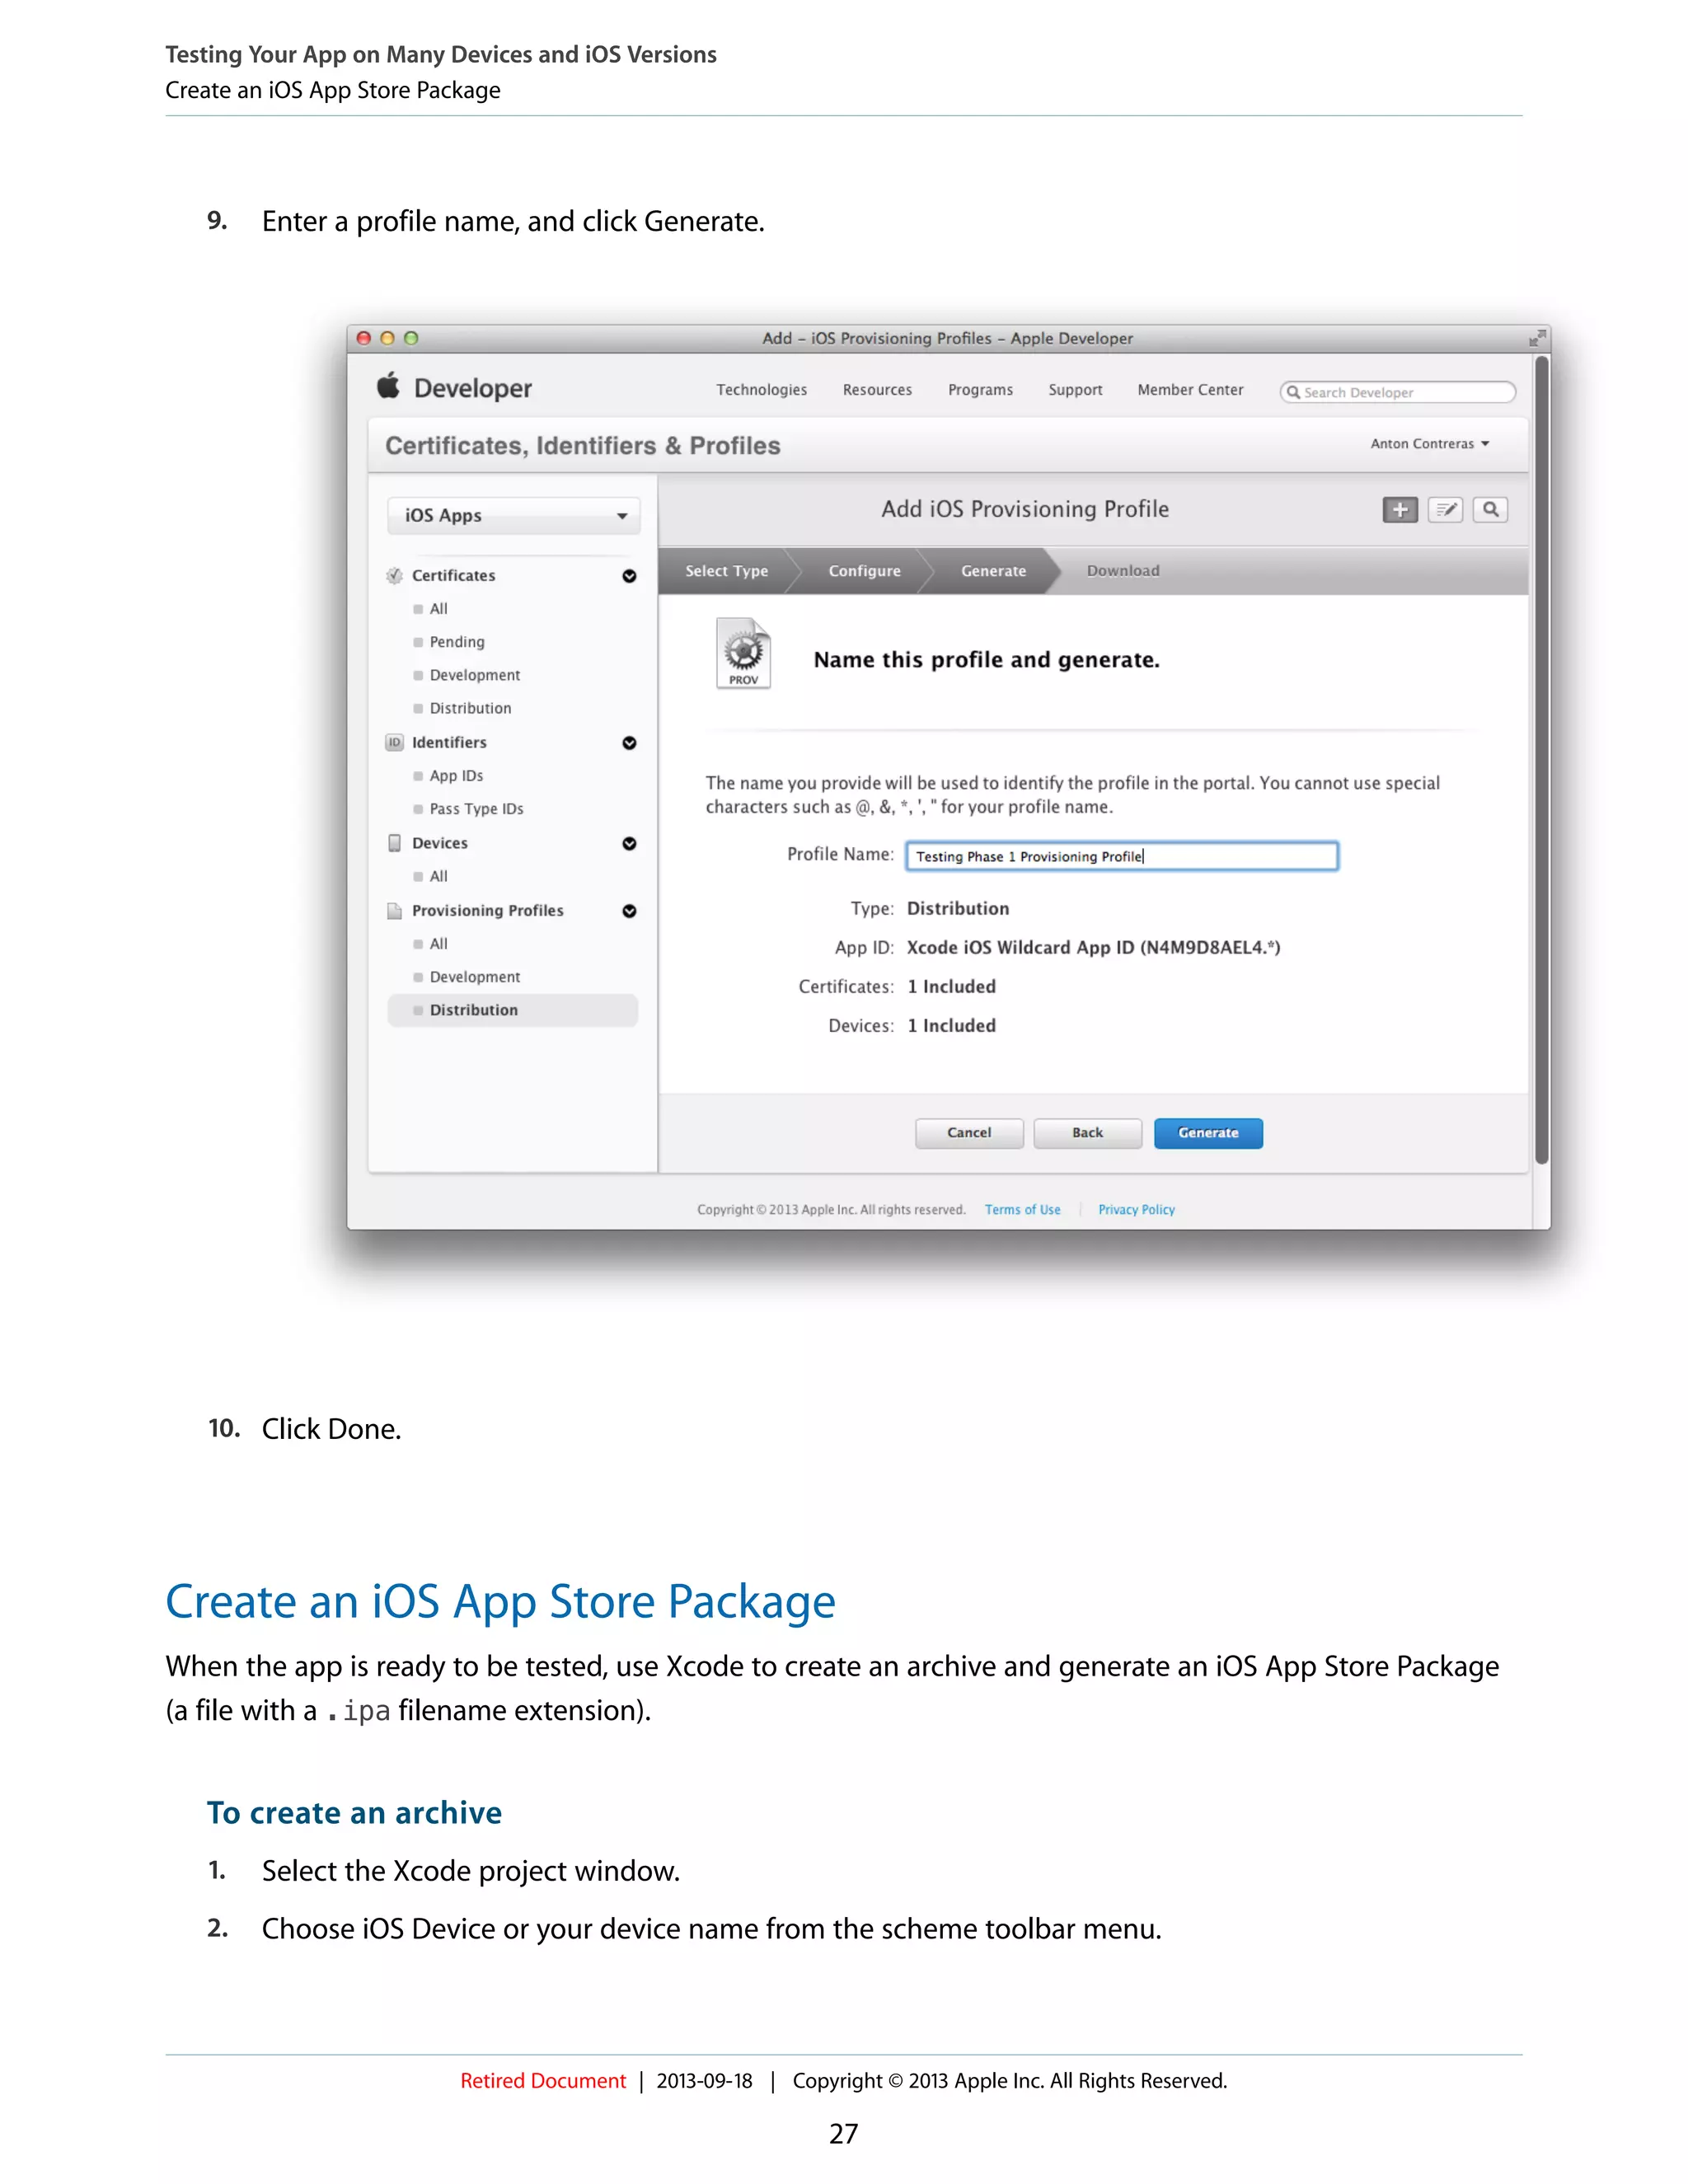1688x2184 pixels.
Task: Open the iOS Apps dropdown
Action: coord(513,515)
